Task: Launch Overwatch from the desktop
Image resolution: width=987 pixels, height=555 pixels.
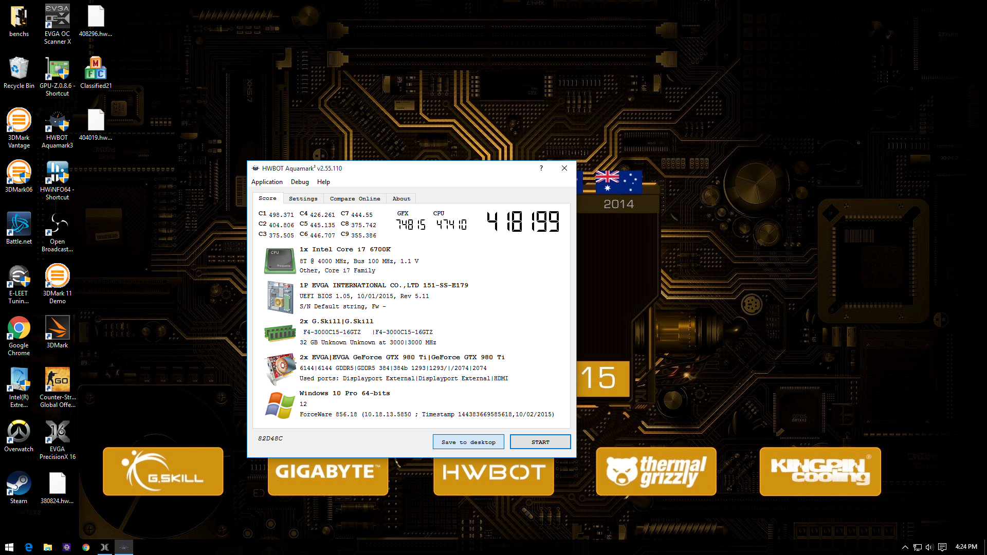Action: pyautogui.click(x=19, y=436)
